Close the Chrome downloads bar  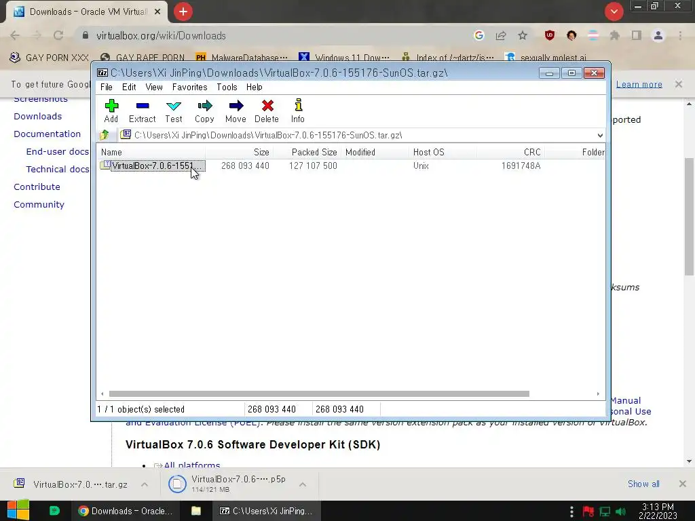tap(683, 484)
